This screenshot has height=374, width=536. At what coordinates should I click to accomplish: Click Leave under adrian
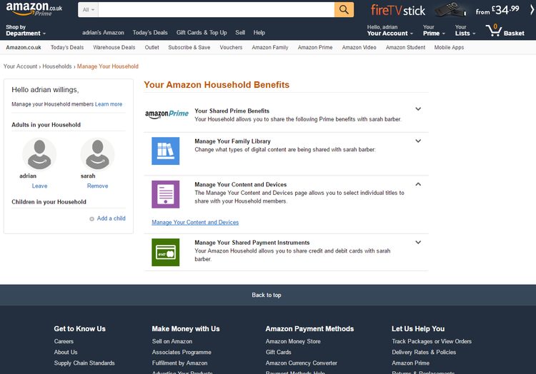click(x=39, y=186)
